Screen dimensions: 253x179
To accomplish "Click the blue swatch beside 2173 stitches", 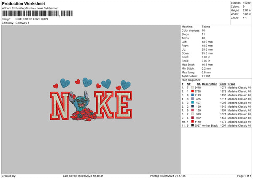I will pos(193,95).
